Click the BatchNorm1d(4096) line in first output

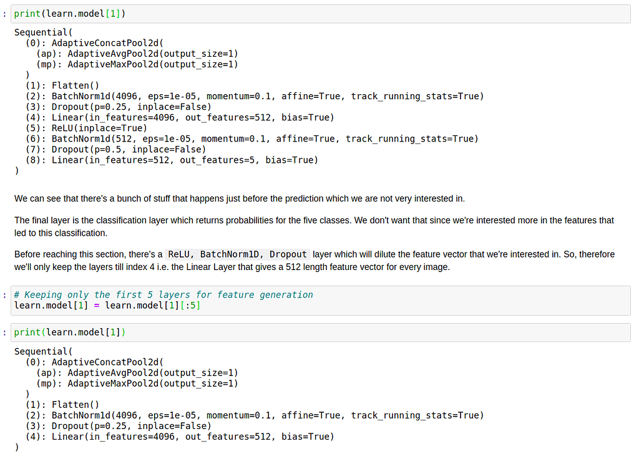pos(187,96)
